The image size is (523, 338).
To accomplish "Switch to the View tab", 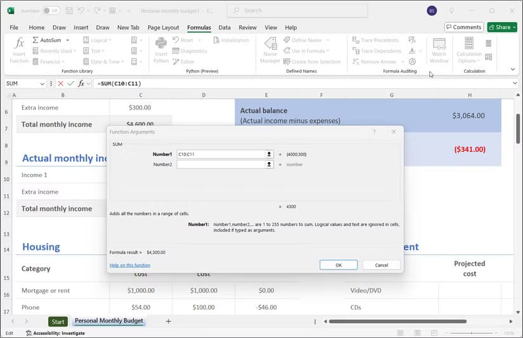I will [271, 28].
